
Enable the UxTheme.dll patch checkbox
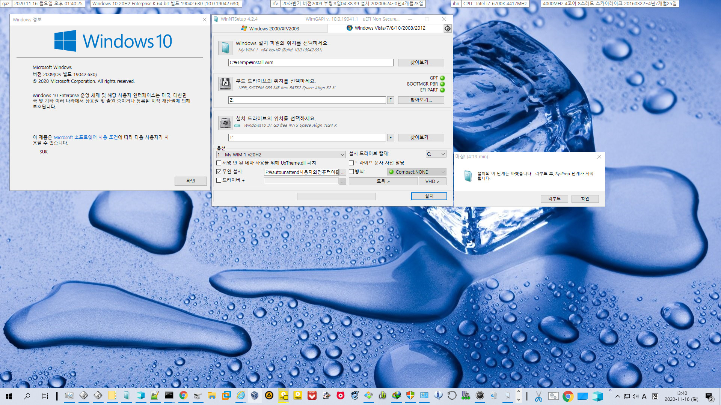(219, 163)
